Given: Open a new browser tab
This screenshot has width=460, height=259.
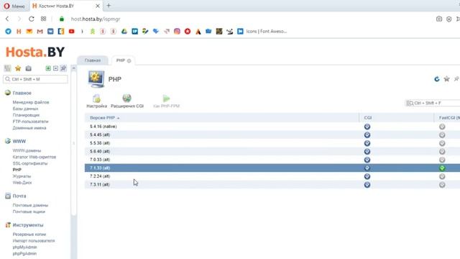Looking at the screenshot, I should pos(109,6).
